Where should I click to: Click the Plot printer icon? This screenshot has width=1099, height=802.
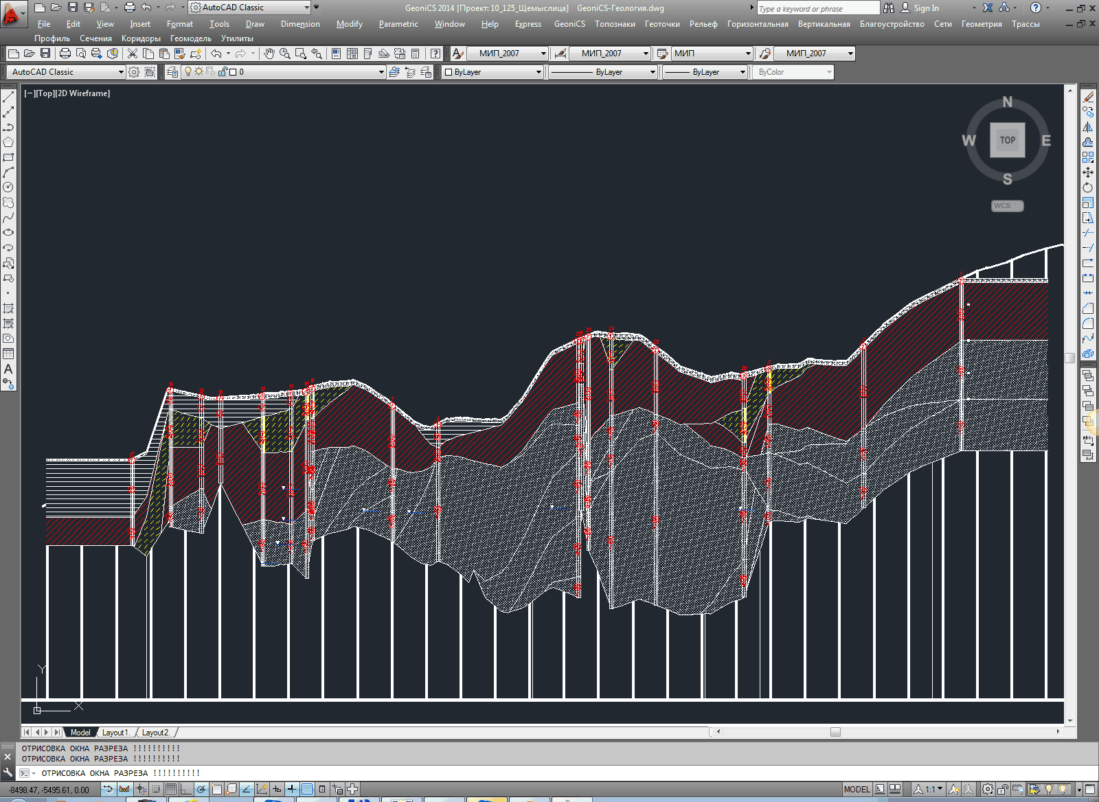tap(65, 54)
